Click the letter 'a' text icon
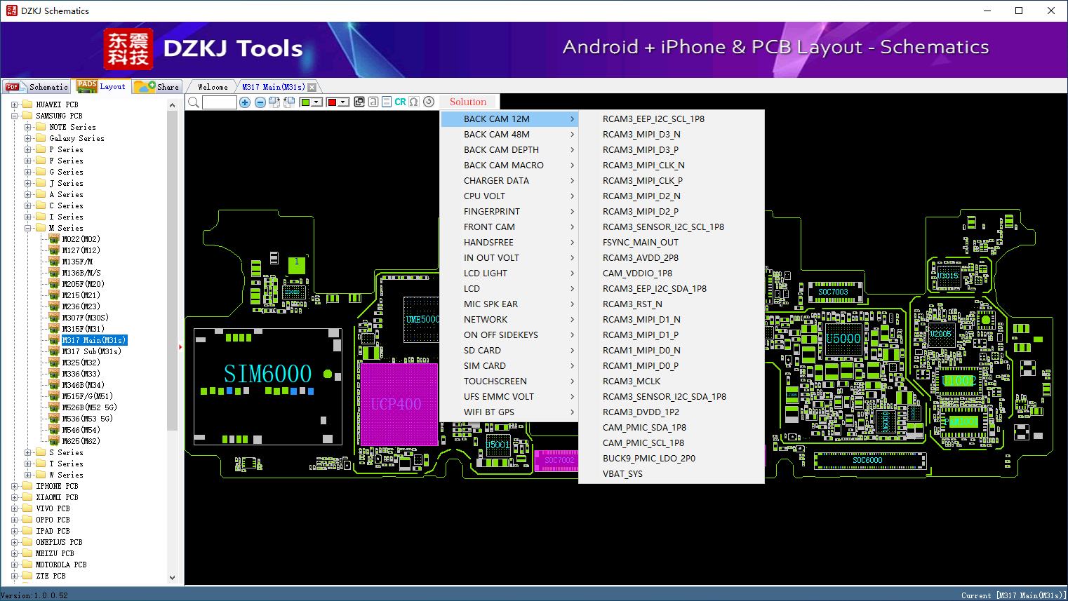This screenshot has height=601, width=1068. (x=373, y=102)
